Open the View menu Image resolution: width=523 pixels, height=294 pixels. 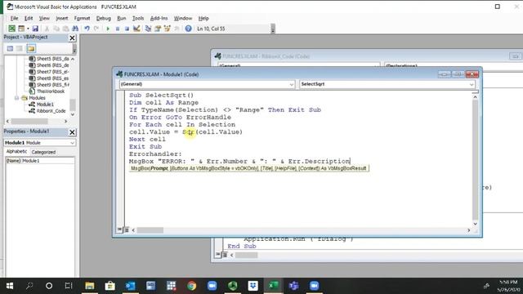[44, 18]
